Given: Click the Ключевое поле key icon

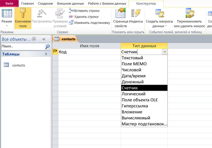Looking at the screenshot, I should click(23, 14).
